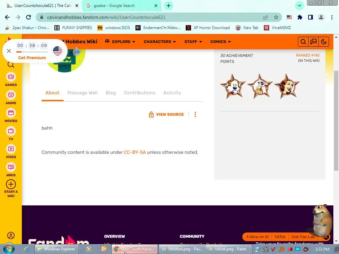Viewport: 339px width, 254px height.
Task: Expand the Staff menu
Action: click(x=193, y=42)
